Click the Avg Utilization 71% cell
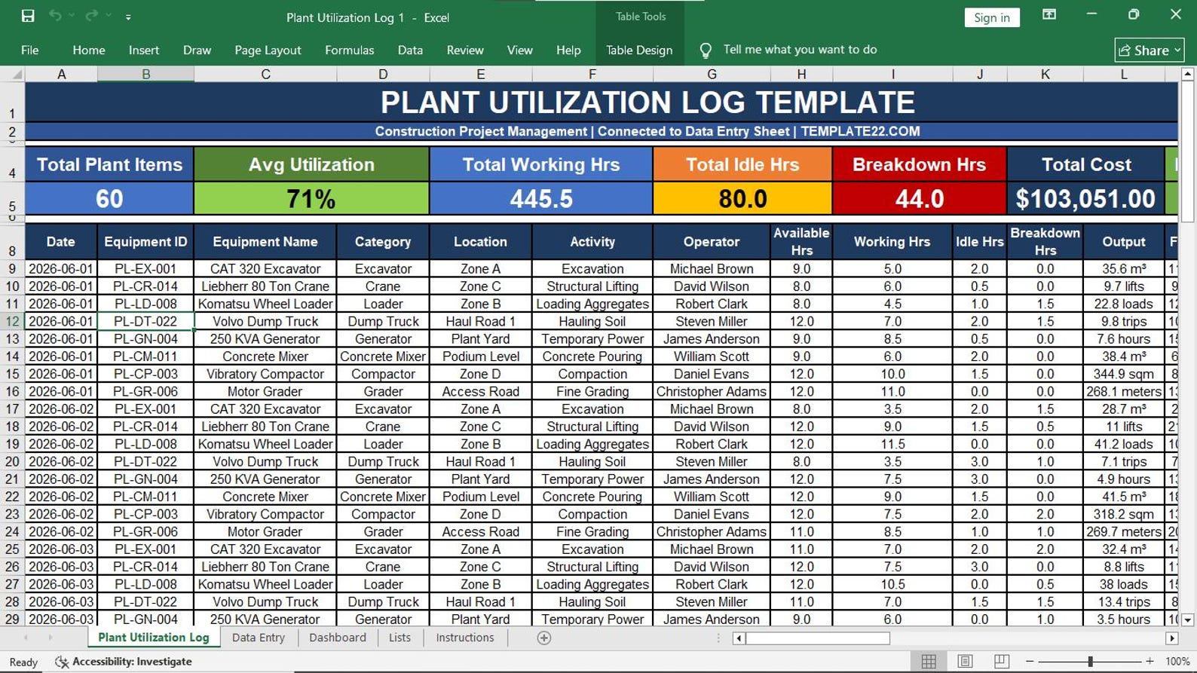The height and width of the screenshot is (673, 1197). tap(311, 199)
